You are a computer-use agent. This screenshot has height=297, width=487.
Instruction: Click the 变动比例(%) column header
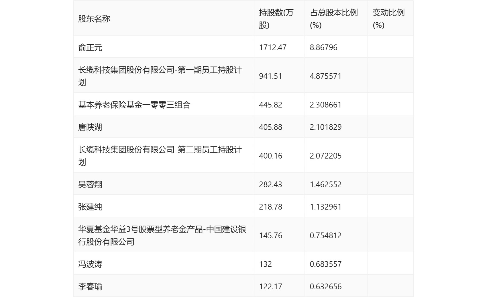388,19
